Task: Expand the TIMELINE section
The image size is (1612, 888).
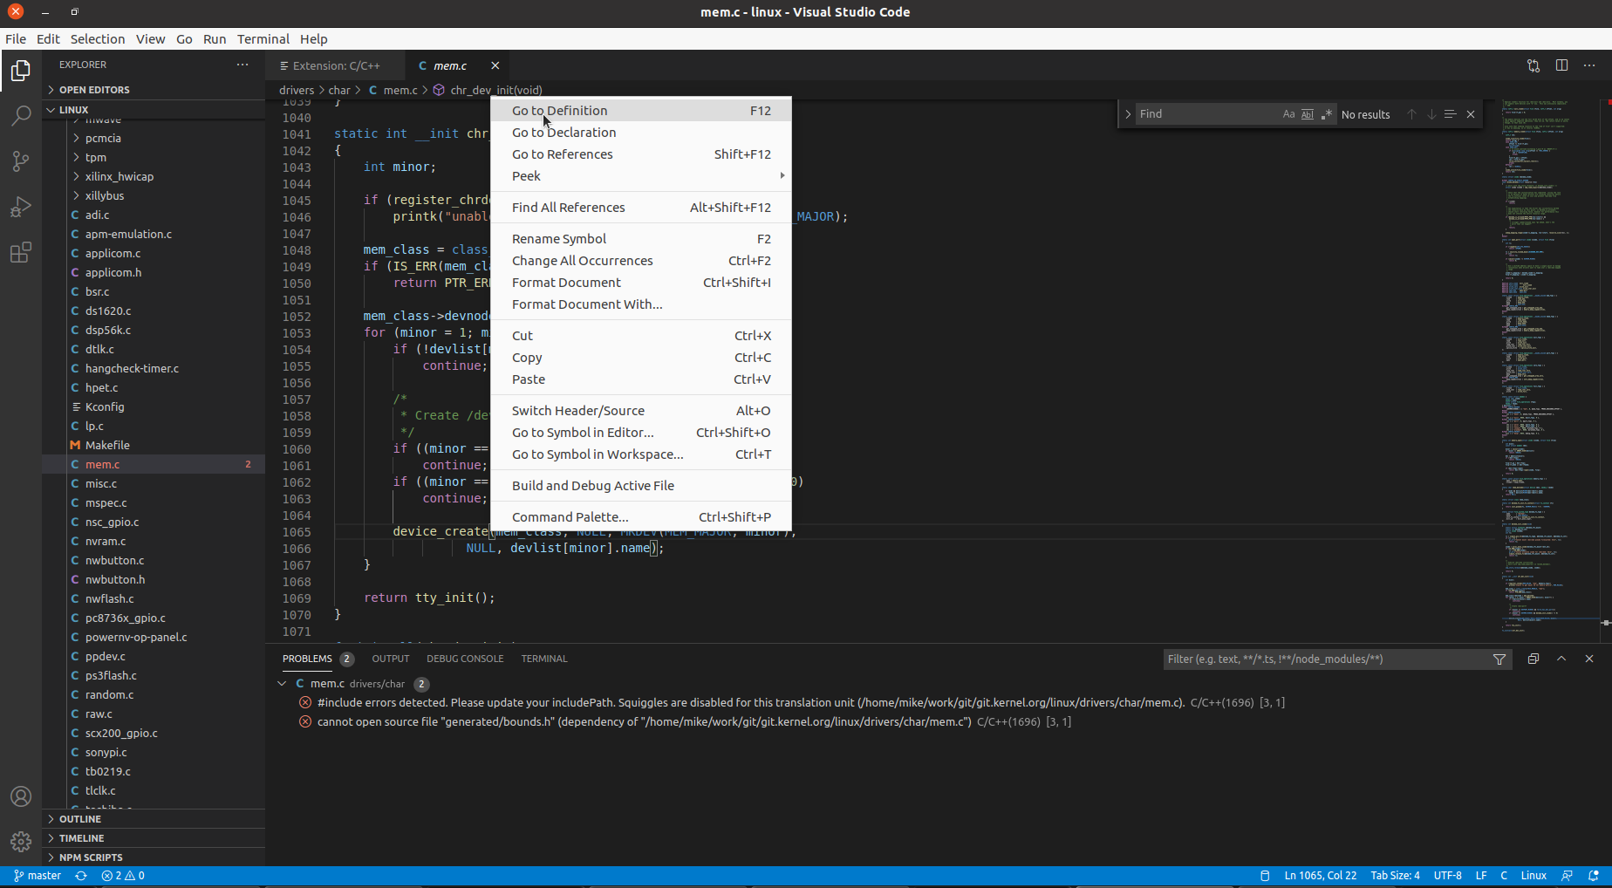Action: pos(79,837)
